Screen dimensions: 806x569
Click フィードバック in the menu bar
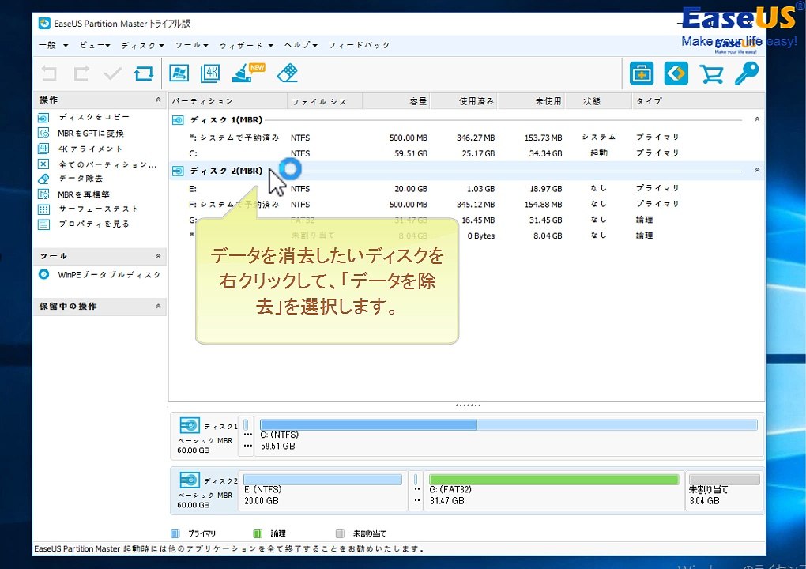(359, 45)
